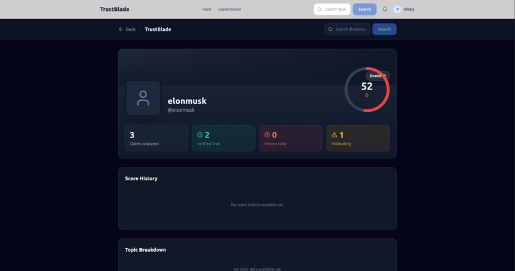The width and height of the screenshot is (515, 271).
Task: Click the light blue Search button in top bar
Action: click(x=365, y=9)
